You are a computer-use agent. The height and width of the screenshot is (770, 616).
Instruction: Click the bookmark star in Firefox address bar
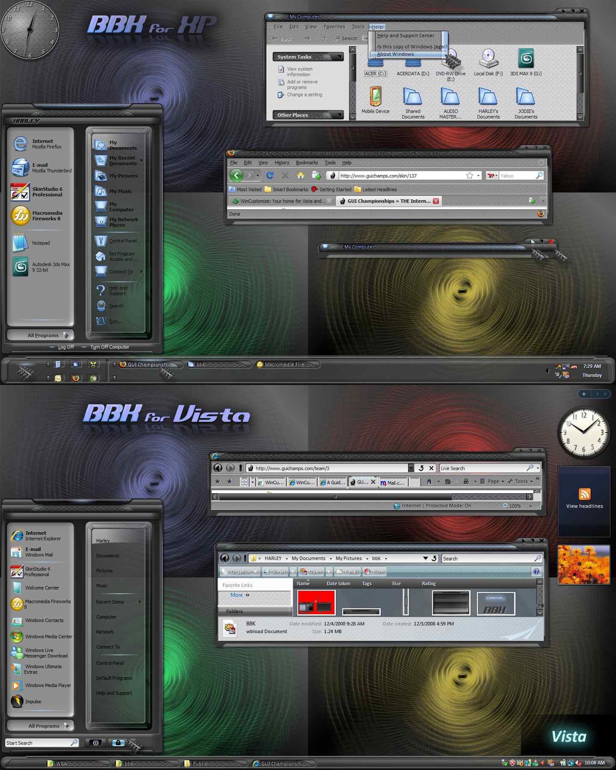tap(470, 175)
